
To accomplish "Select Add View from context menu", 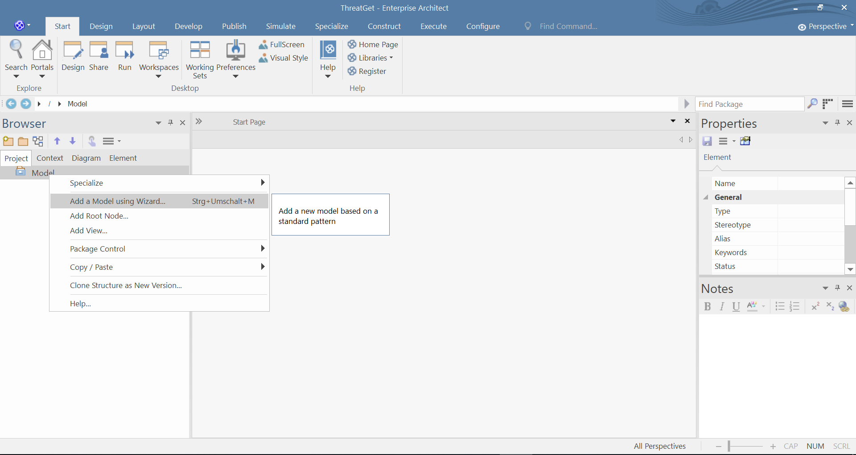I will [159, 231].
